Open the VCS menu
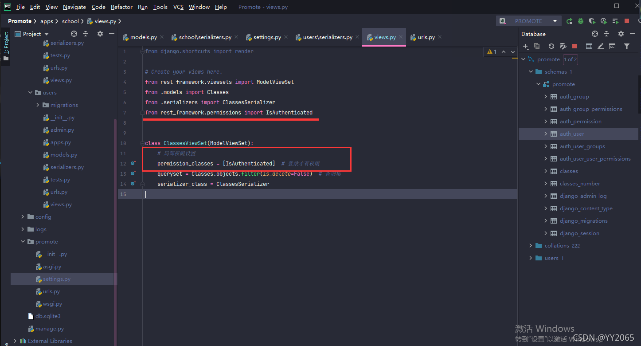 coord(178,7)
